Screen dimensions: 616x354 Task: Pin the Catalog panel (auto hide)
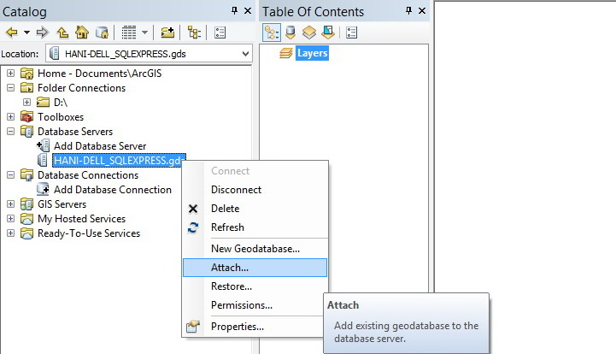(x=235, y=10)
